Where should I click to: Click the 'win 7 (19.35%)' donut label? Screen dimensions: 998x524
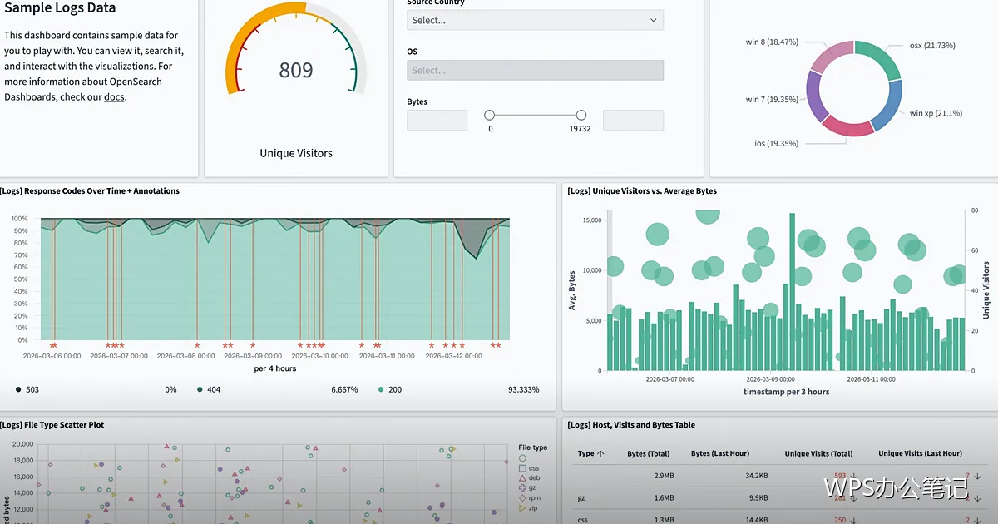[772, 99]
